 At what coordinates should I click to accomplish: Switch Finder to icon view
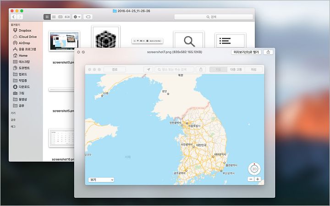(x=47, y=17)
